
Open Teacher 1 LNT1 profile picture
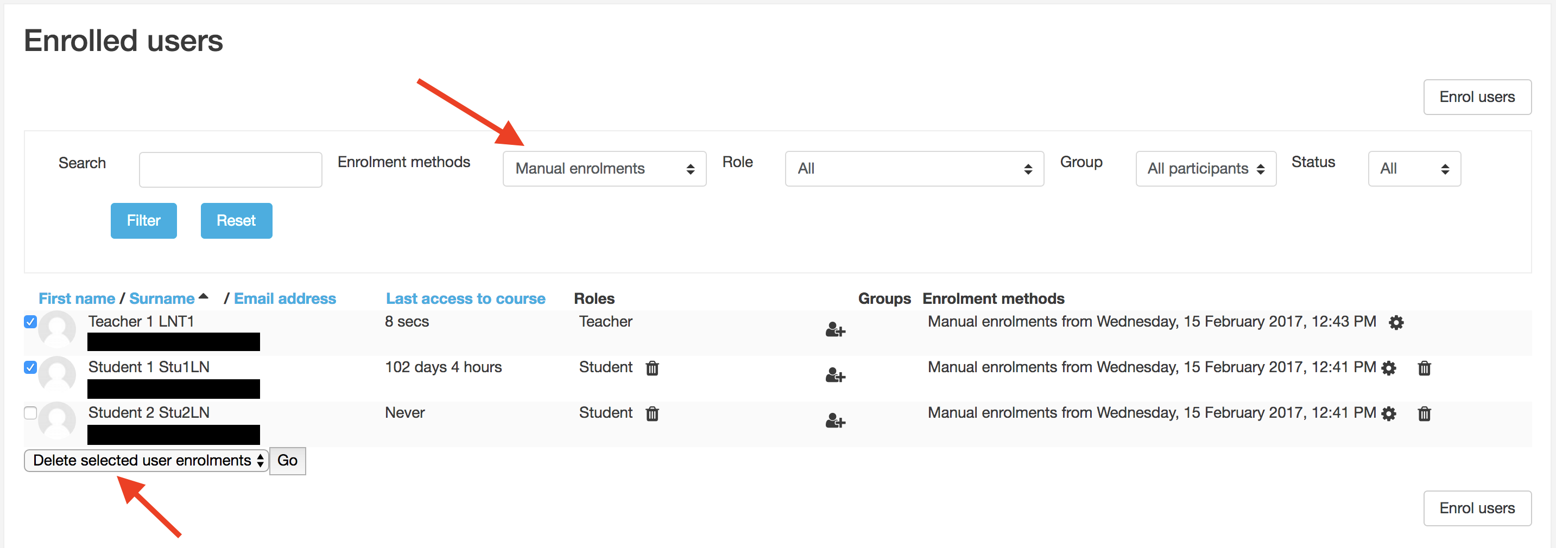click(x=58, y=329)
